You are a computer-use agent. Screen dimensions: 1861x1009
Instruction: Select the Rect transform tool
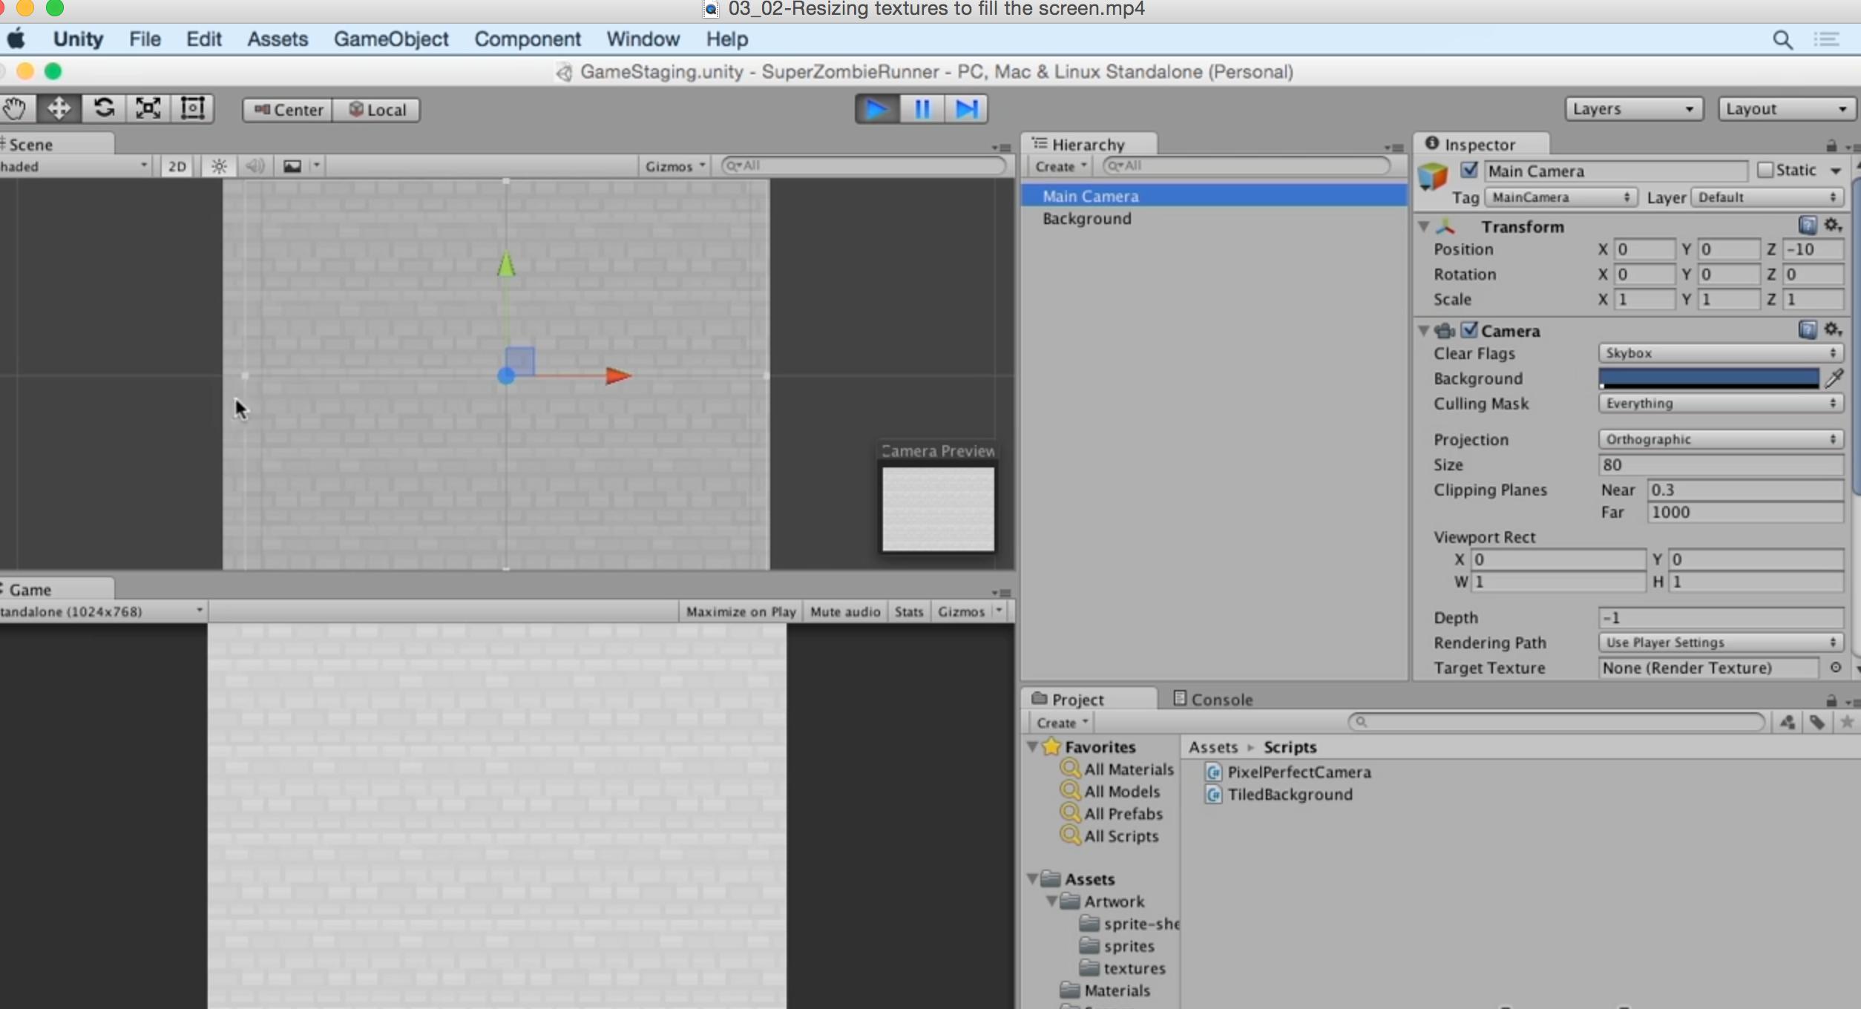click(x=193, y=109)
